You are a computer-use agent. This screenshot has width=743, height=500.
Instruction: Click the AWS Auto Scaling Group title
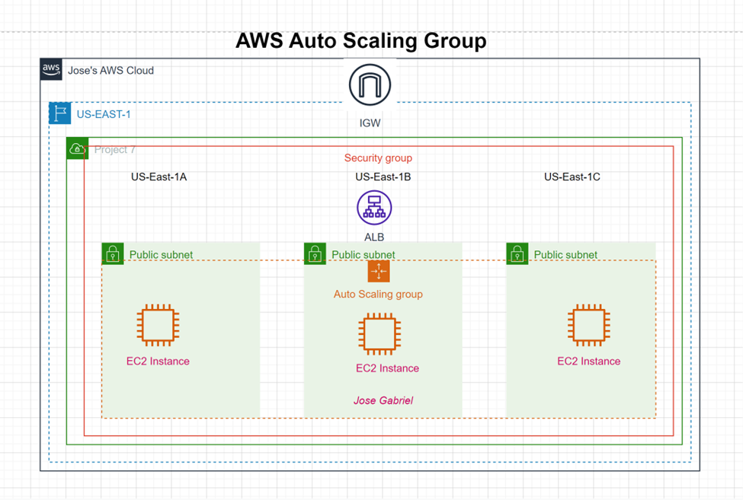(362, 41)
